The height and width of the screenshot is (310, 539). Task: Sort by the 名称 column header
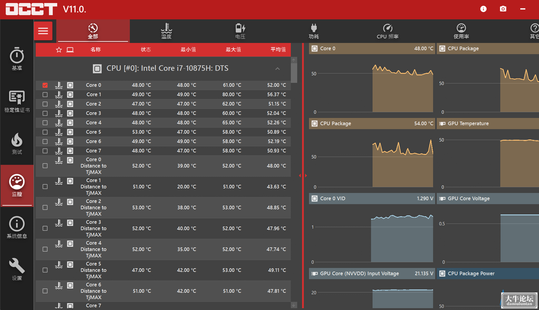point(96,50)
